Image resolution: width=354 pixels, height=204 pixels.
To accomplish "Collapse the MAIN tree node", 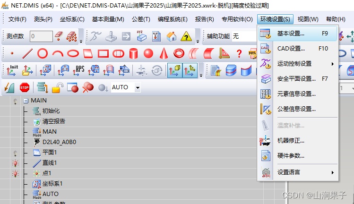I will pos(26,101).
